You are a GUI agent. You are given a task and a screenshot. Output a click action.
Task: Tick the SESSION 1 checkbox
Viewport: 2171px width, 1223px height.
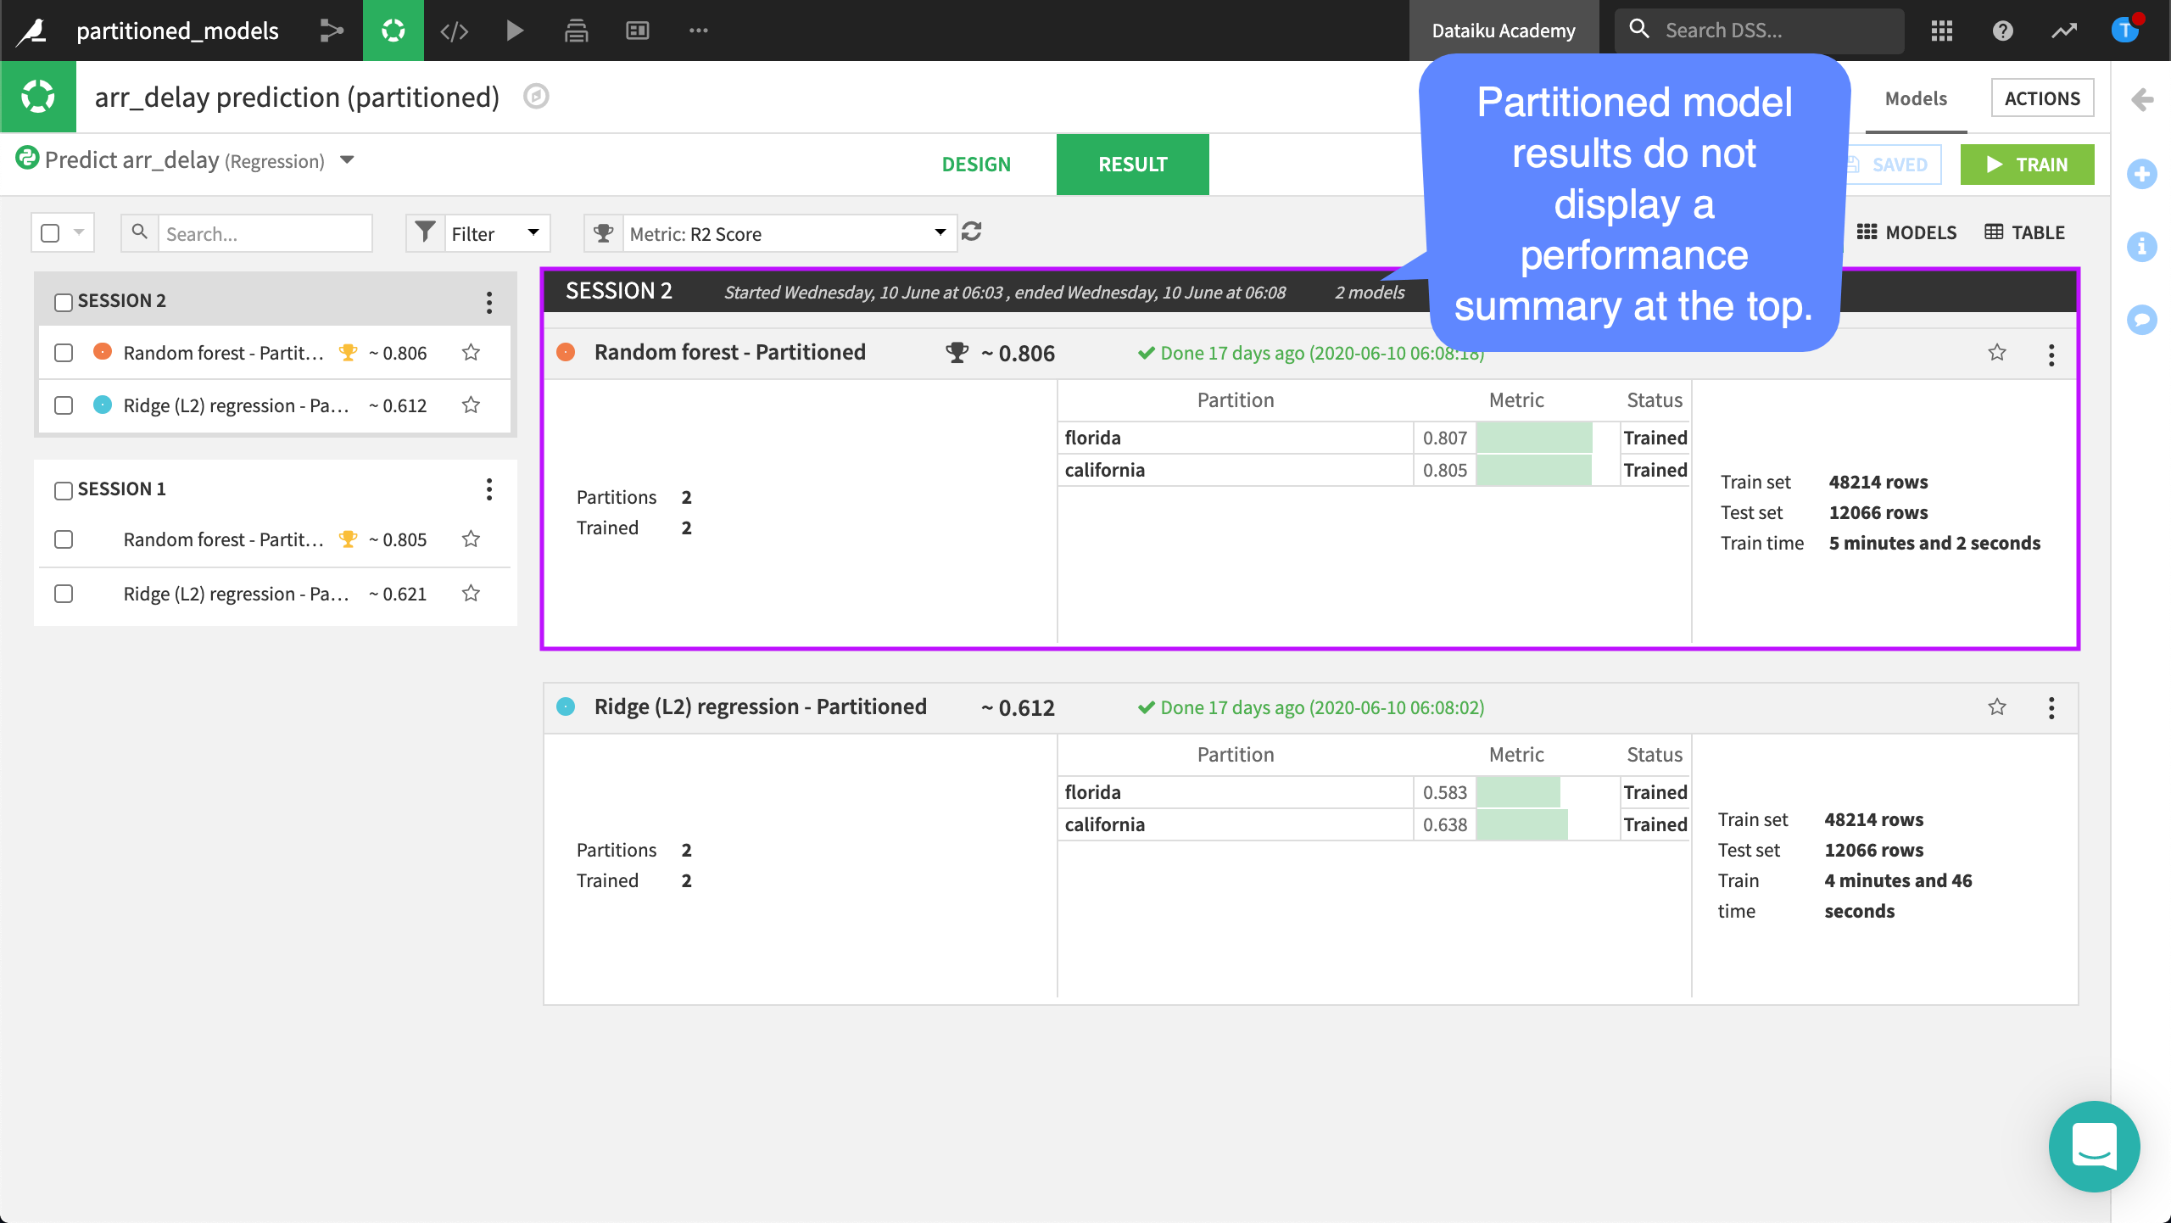tap(64, 490)
